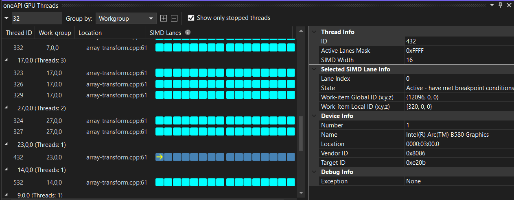The width and height of the screenshot is (514, 200).
Task: Collapse the 27,0,0 thread group
Action: (x=7, y=108)
